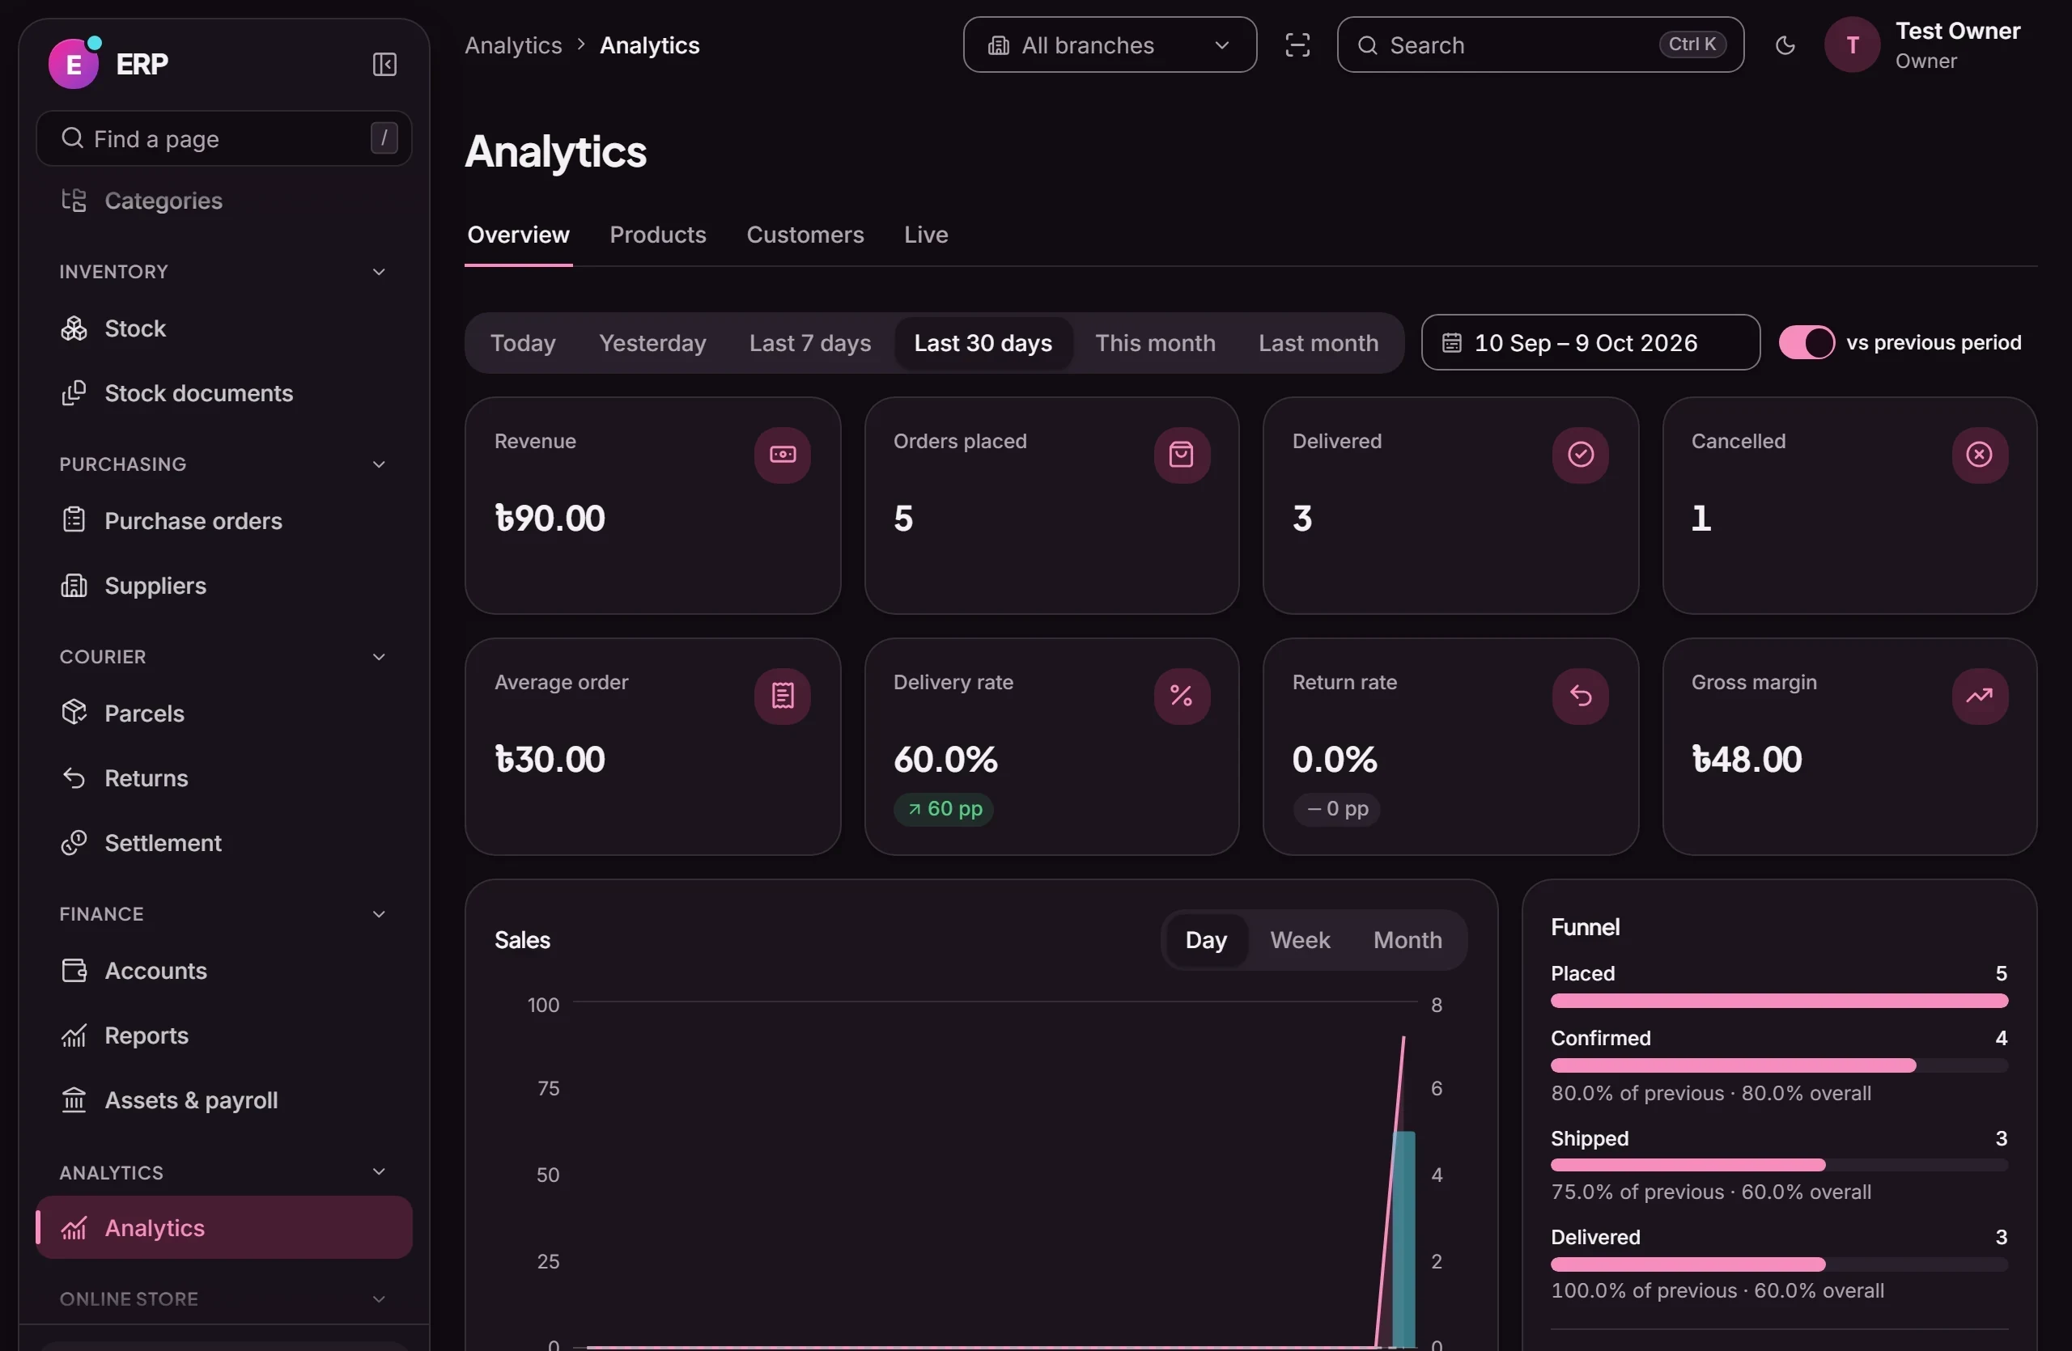
Task: Click the Delivered checkmark icon
Action: pyautogui.click(x=1580, y=455)
